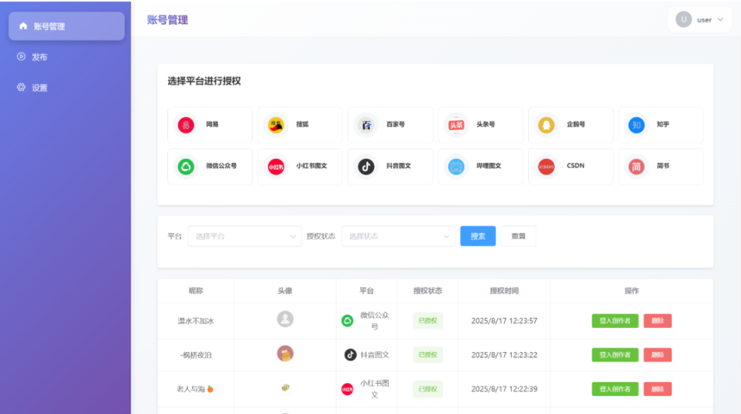Click the 哔哩图文 platform icon
The height and width of the screenshot is (414, 741).
(456, 166)
